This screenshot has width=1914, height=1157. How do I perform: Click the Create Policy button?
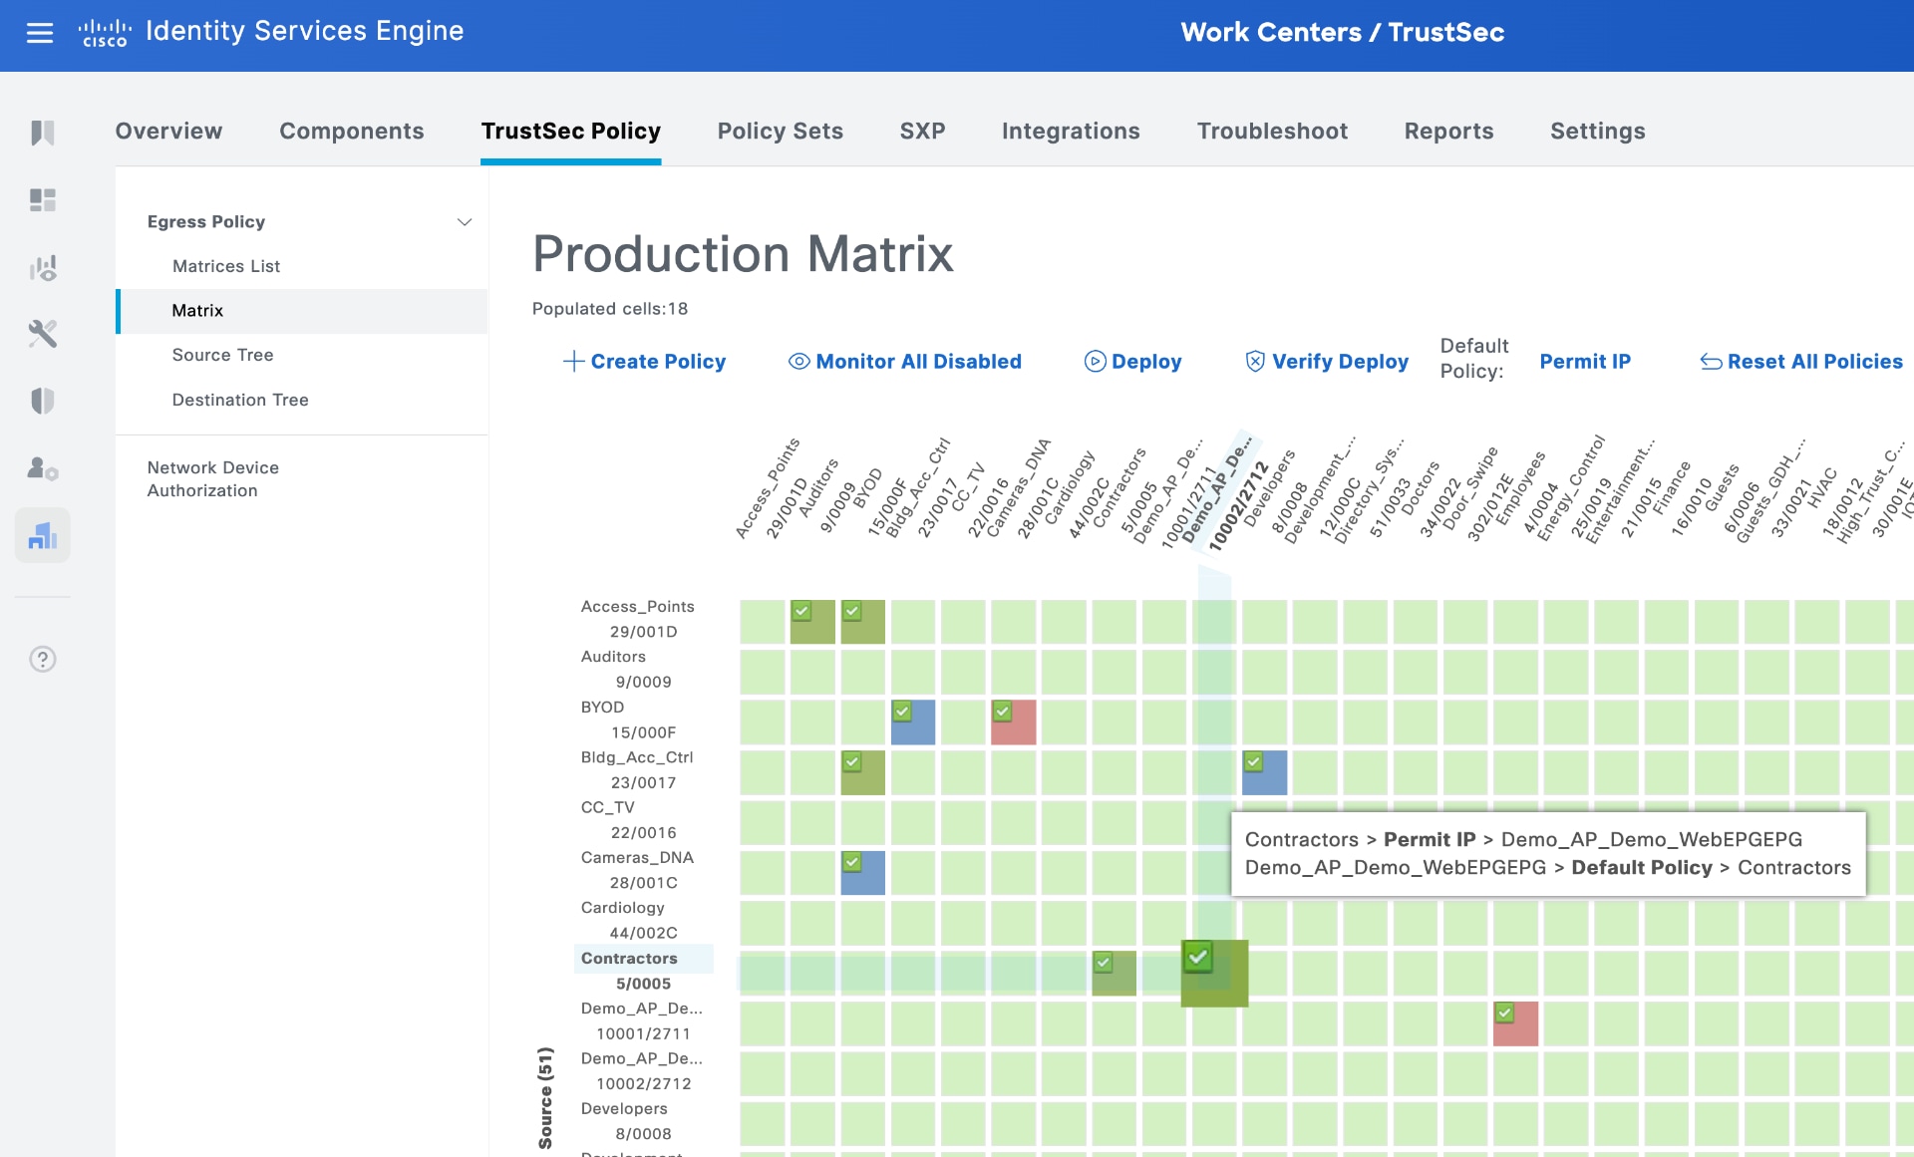(x=644, y=361)
